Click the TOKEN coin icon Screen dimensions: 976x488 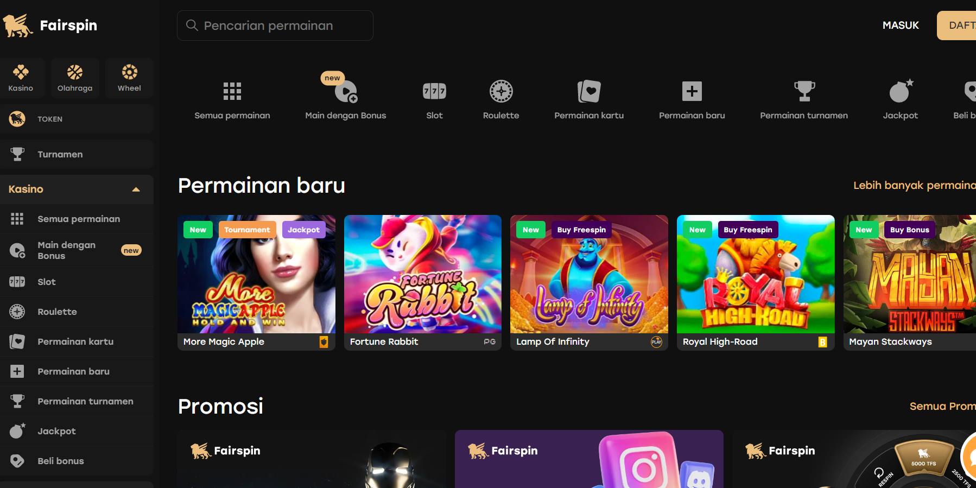pos(17,119)
